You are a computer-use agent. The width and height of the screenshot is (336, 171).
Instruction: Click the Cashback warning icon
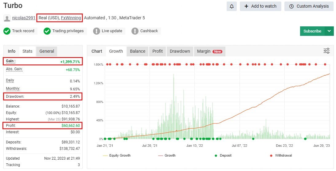tap(135, 31)
